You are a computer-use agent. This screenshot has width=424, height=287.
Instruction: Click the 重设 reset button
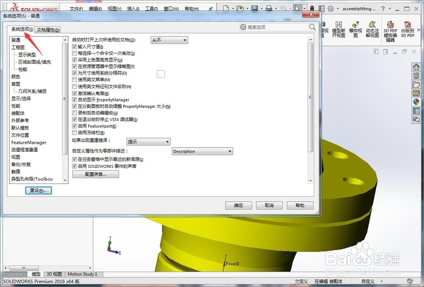tap(39, 190)
